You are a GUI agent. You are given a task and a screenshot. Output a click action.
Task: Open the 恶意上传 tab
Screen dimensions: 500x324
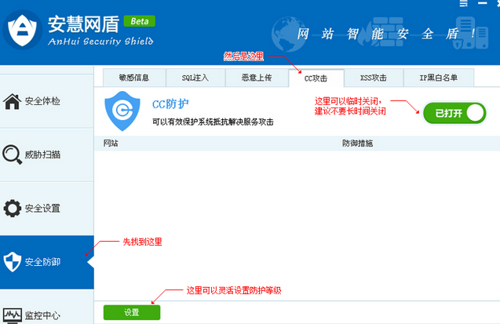pos(257,78)
